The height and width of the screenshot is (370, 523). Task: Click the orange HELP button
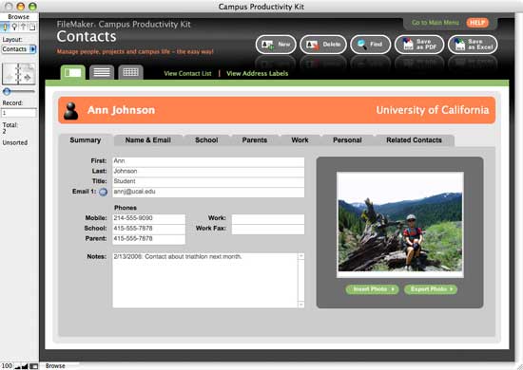pyautogui.click(x=477, y=23)
